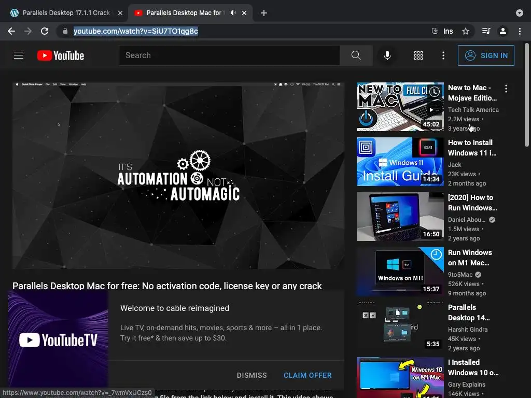Open the Chrome three-dot menu
This screenshot has height=398, width=531.
520,31
